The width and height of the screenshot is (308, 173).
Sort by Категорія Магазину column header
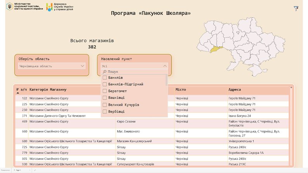[48, 89]
